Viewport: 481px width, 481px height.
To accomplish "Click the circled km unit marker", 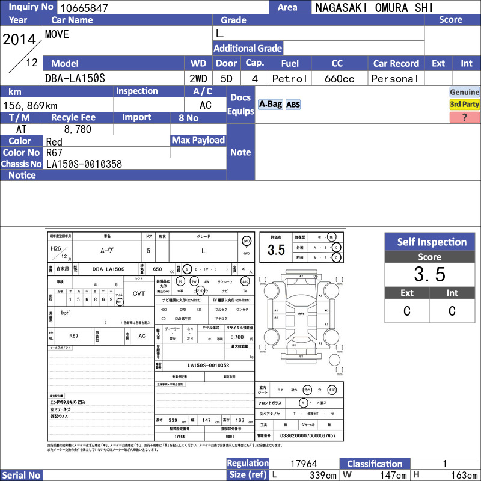I will point(120,302).
